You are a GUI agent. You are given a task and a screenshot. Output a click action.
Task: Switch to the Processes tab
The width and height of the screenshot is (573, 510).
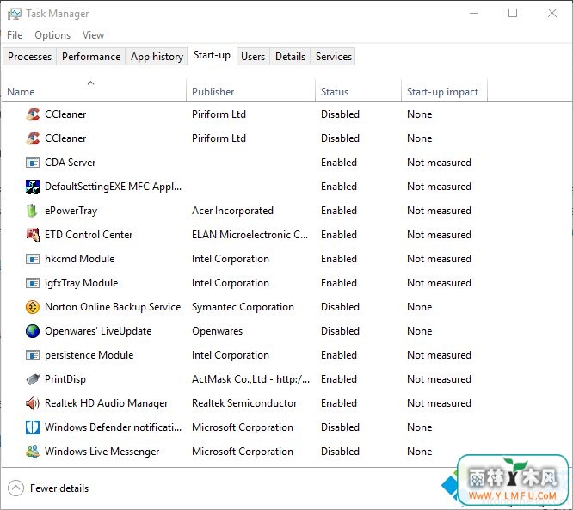click(29, 57)
